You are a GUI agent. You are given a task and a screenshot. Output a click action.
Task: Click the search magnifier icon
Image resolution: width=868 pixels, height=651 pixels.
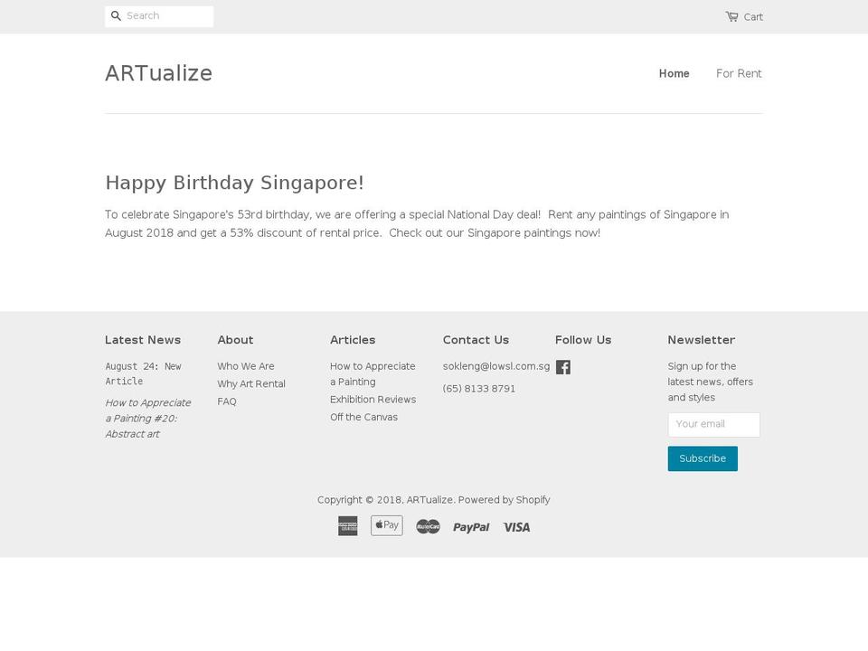point(116,16)
